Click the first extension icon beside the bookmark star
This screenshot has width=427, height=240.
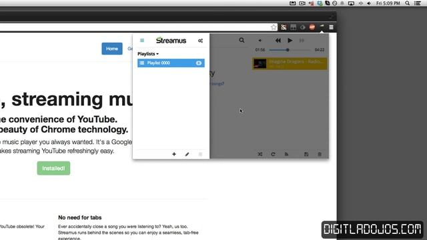tap(284, 27)
